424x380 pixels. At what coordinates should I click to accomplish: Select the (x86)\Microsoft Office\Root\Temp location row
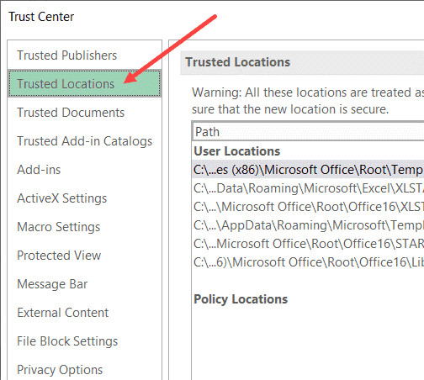pyautogui.click(x=308, y=170)
